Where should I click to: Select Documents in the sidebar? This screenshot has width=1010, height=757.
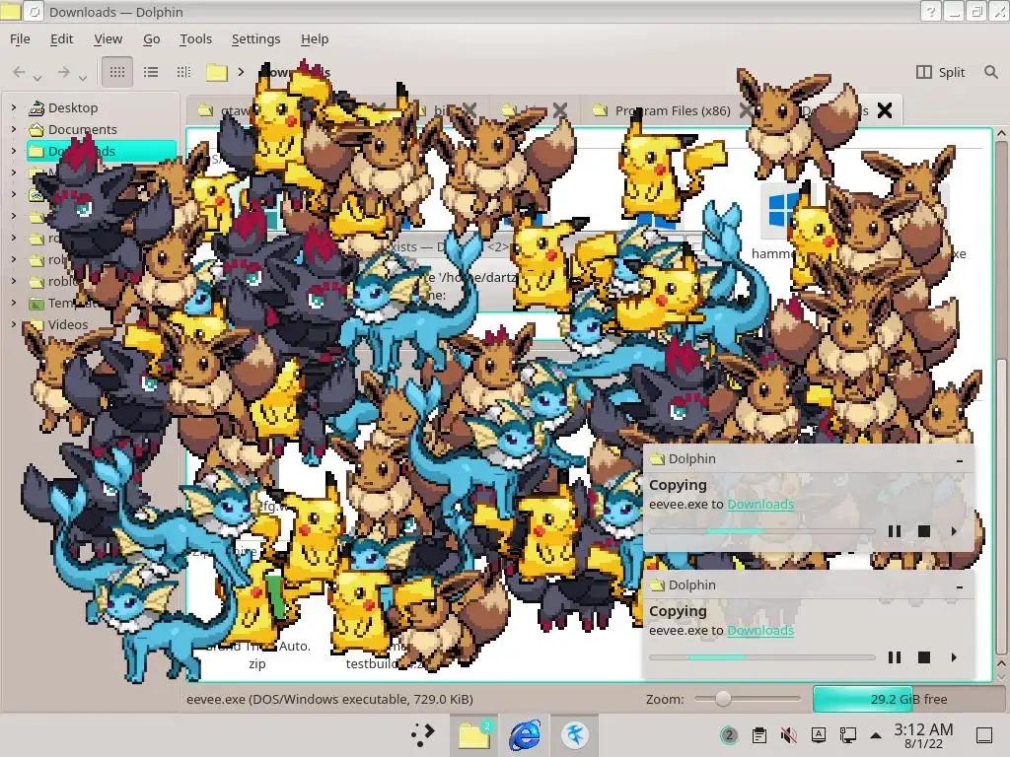pos(83,129)
